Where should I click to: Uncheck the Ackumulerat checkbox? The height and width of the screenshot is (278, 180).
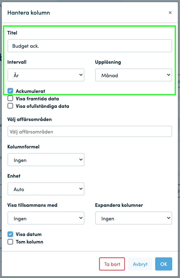(10, 91)
